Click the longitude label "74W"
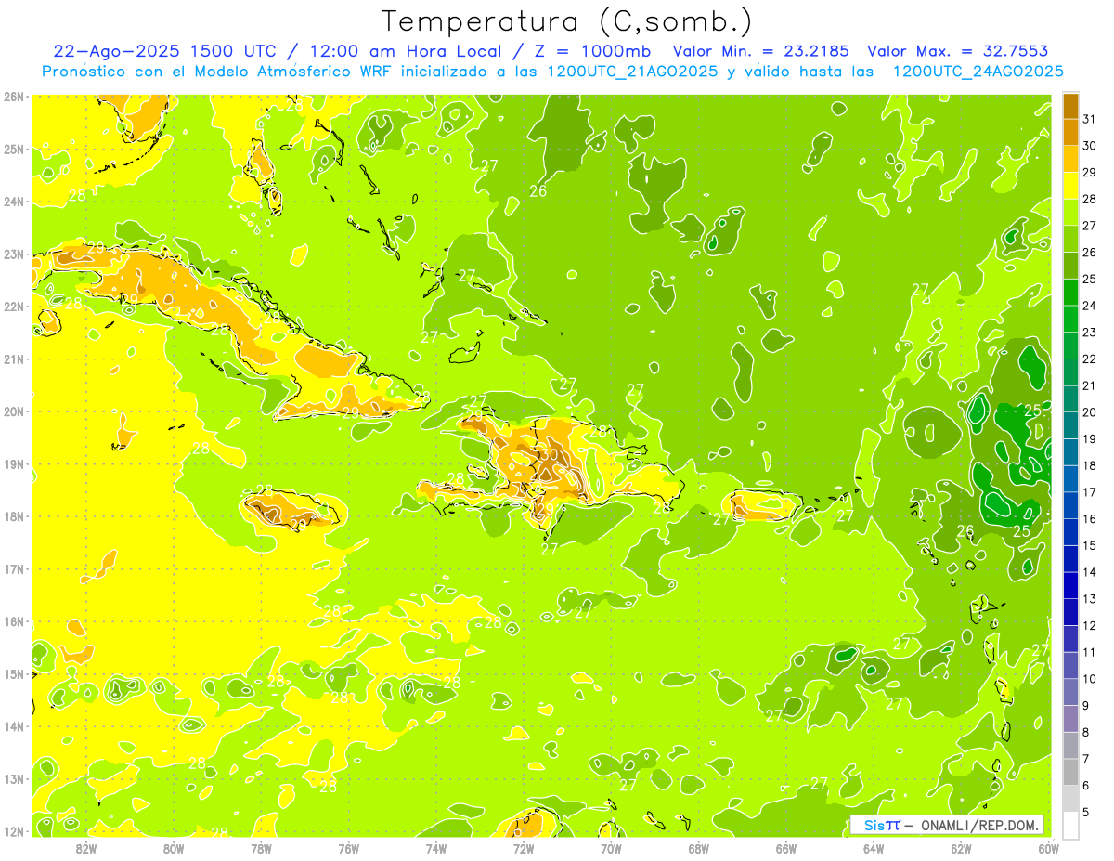This screenshot has height=861, width=1114. (435, 848)
